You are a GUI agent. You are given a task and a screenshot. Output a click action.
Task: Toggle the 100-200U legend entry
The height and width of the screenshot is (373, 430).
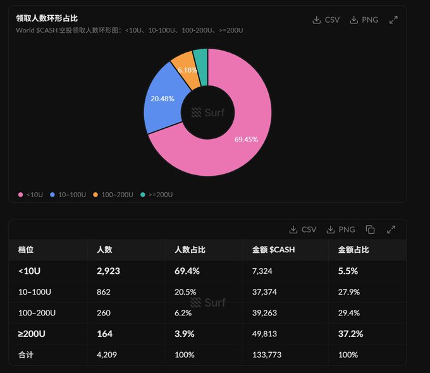point(113,195)
